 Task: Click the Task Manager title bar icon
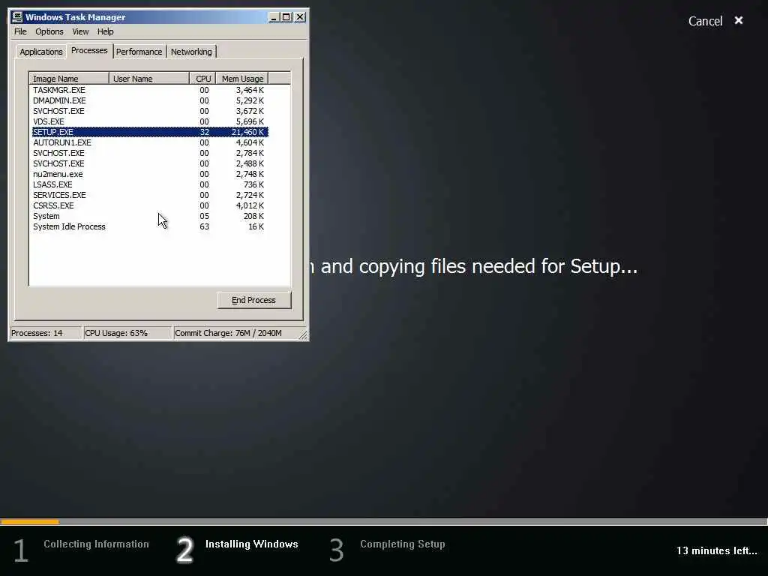point(17,17)
